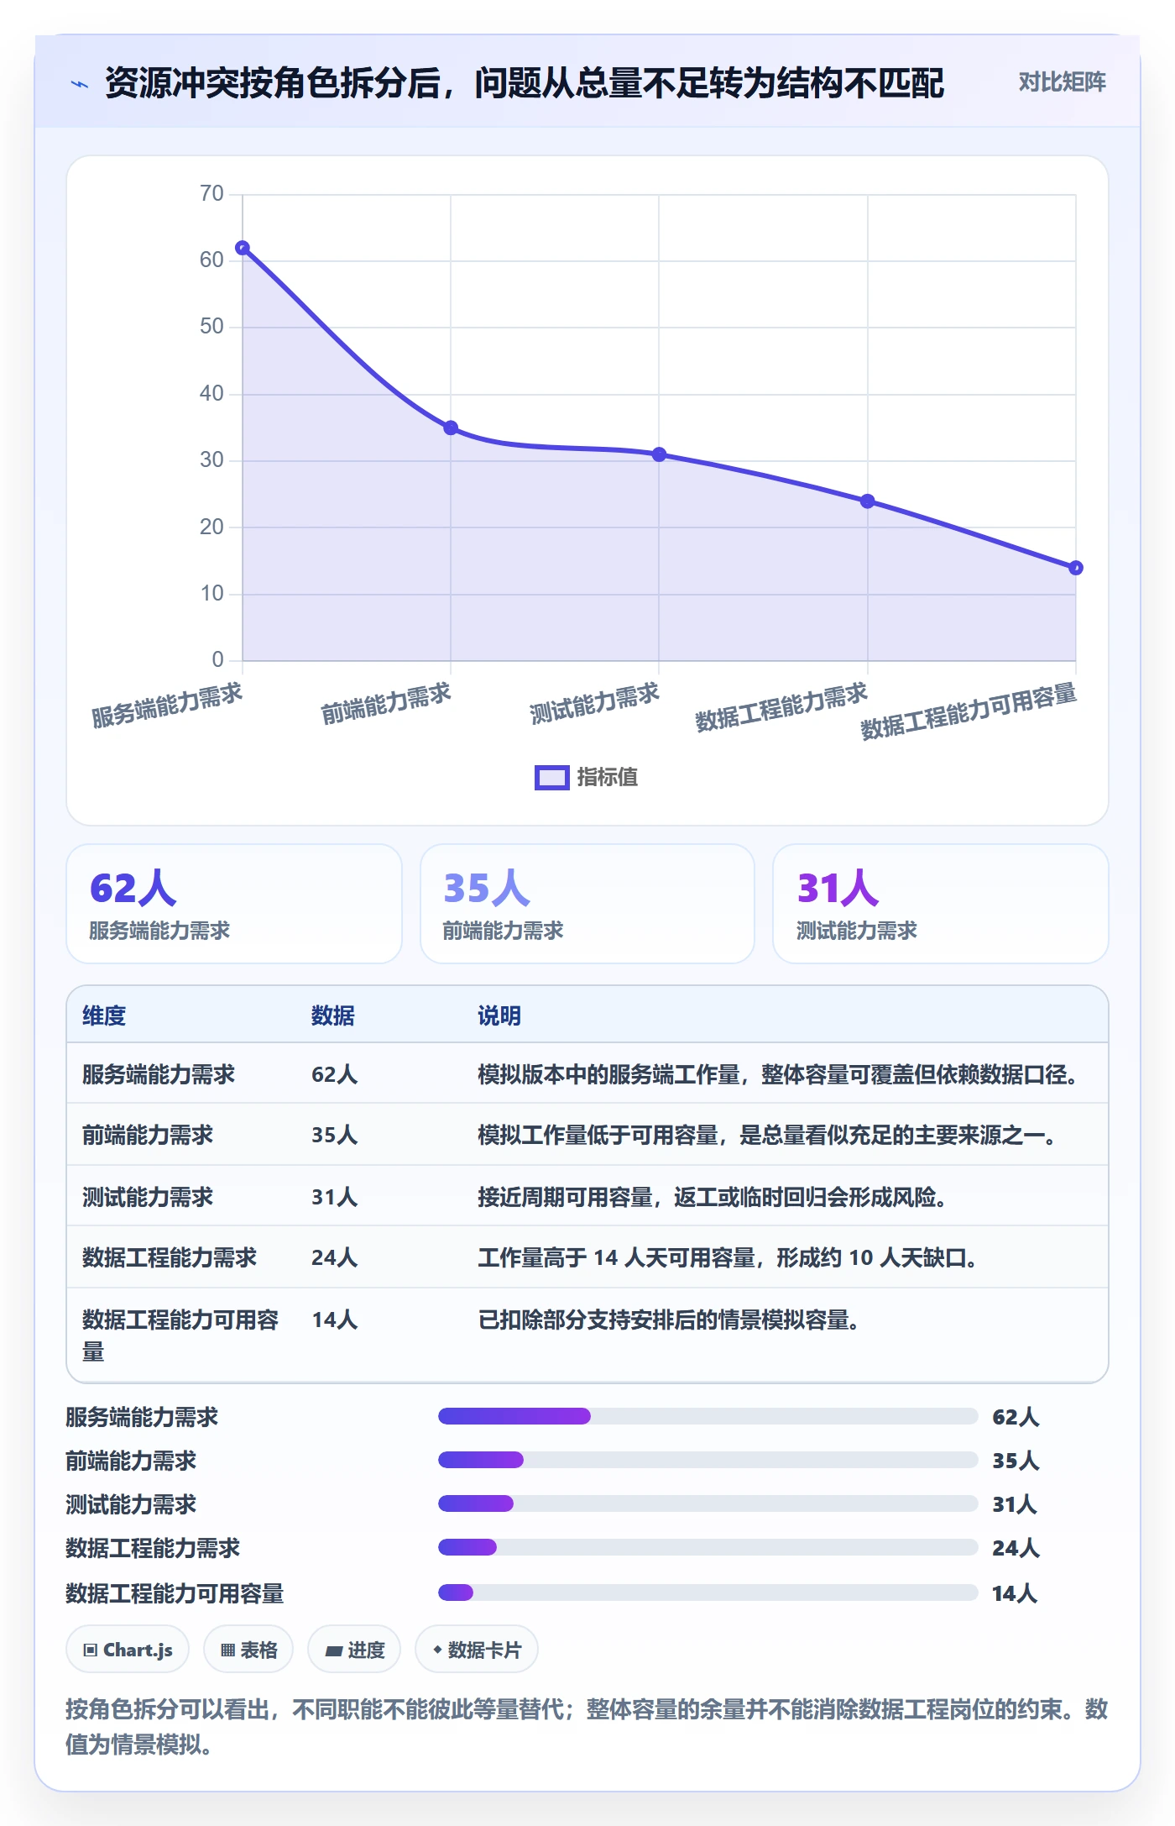Select the 服务端能力需求 table row cell
Viewport: 1175px width, 1826px height.
(x=159, y=1074)
